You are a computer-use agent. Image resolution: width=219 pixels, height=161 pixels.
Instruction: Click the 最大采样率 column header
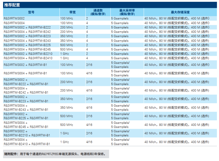coord(127,12)
